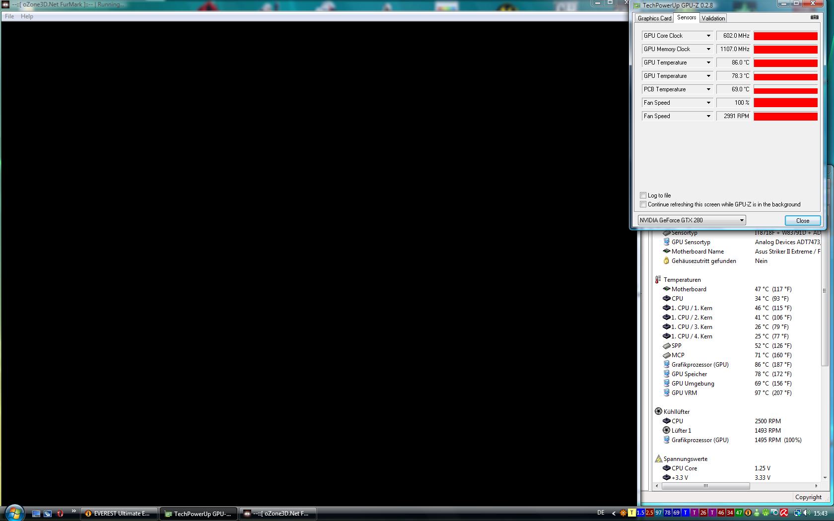Screen dimensions: 834x521
Task: Click the Temperaturen thermometer section icon
Action: click(x=658, y=280)
